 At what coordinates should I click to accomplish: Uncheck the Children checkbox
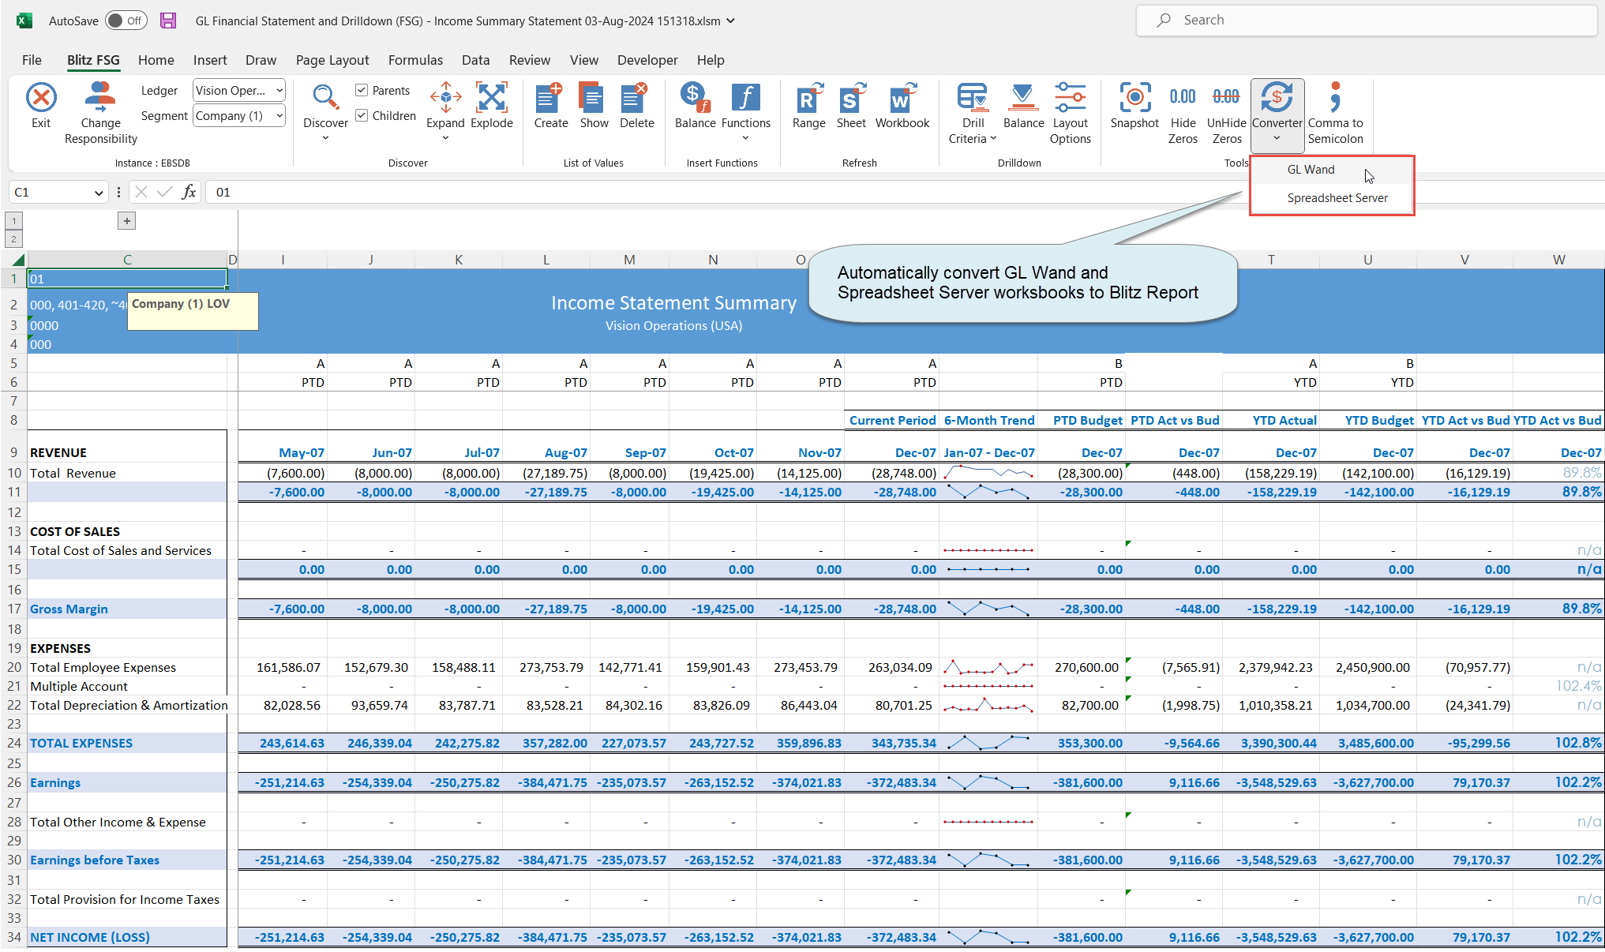tap(362, 115)
